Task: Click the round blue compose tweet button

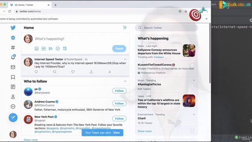Action: [13, 118]
